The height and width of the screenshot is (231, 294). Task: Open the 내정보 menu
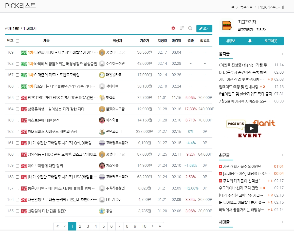pos(230,41)
